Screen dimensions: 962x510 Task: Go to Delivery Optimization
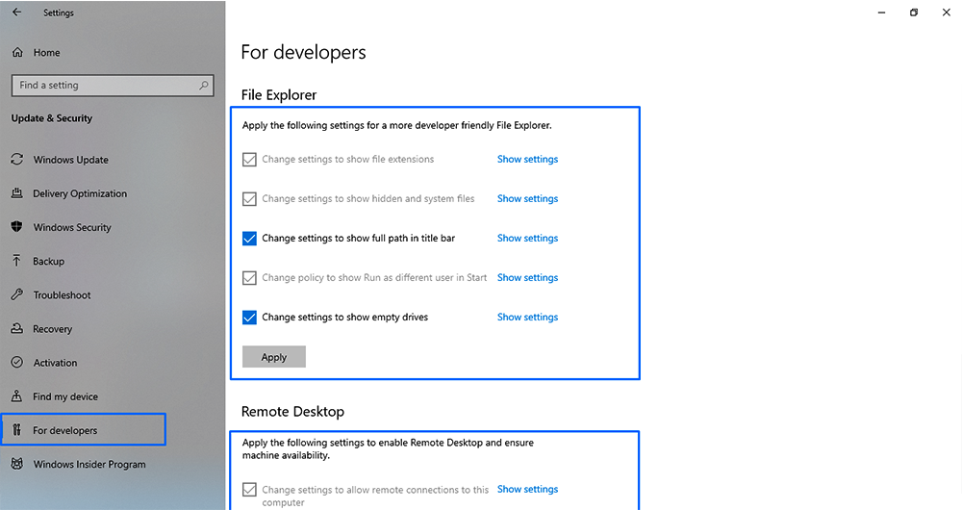[x=80, y=193]
